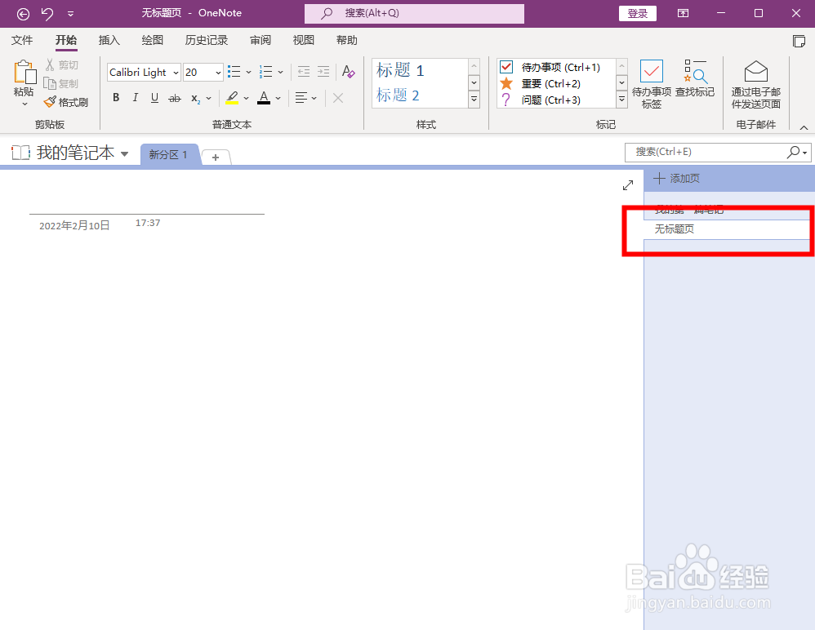815x630 pixels.
Task: Select the 新分区 1 section tab
Action: (x=168, y=155)
